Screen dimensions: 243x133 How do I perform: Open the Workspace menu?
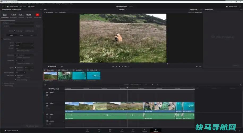65,4
